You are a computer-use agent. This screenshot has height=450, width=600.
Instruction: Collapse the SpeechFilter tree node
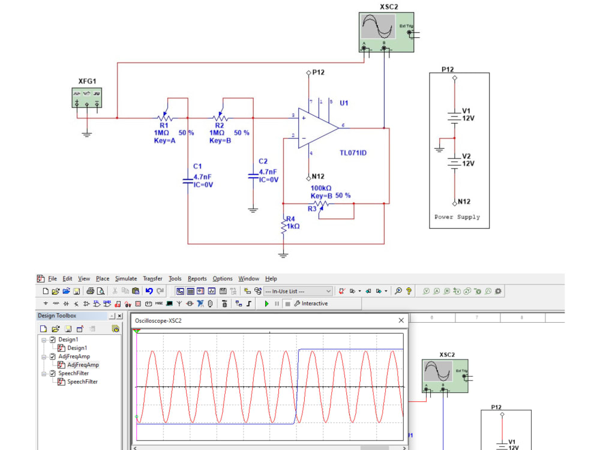(x=44, y=373)
